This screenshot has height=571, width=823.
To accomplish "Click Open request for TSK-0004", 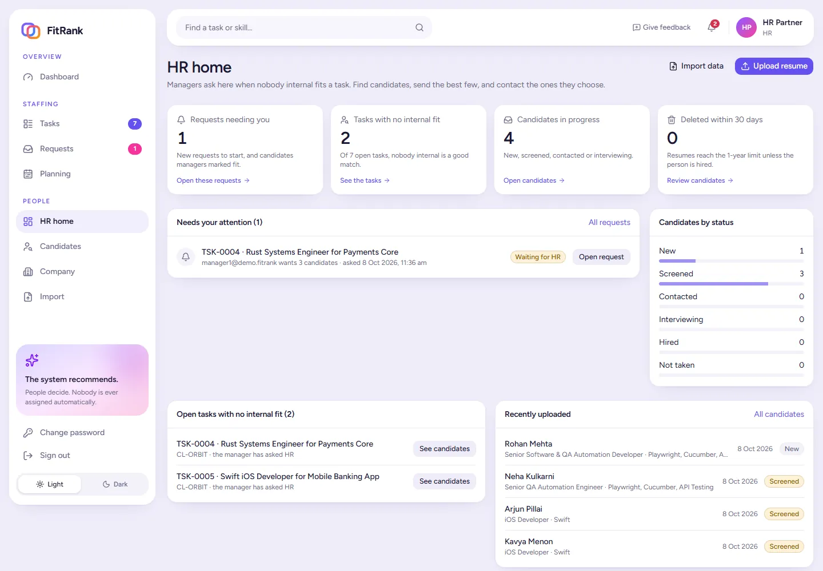I will [x=601, y=257].
